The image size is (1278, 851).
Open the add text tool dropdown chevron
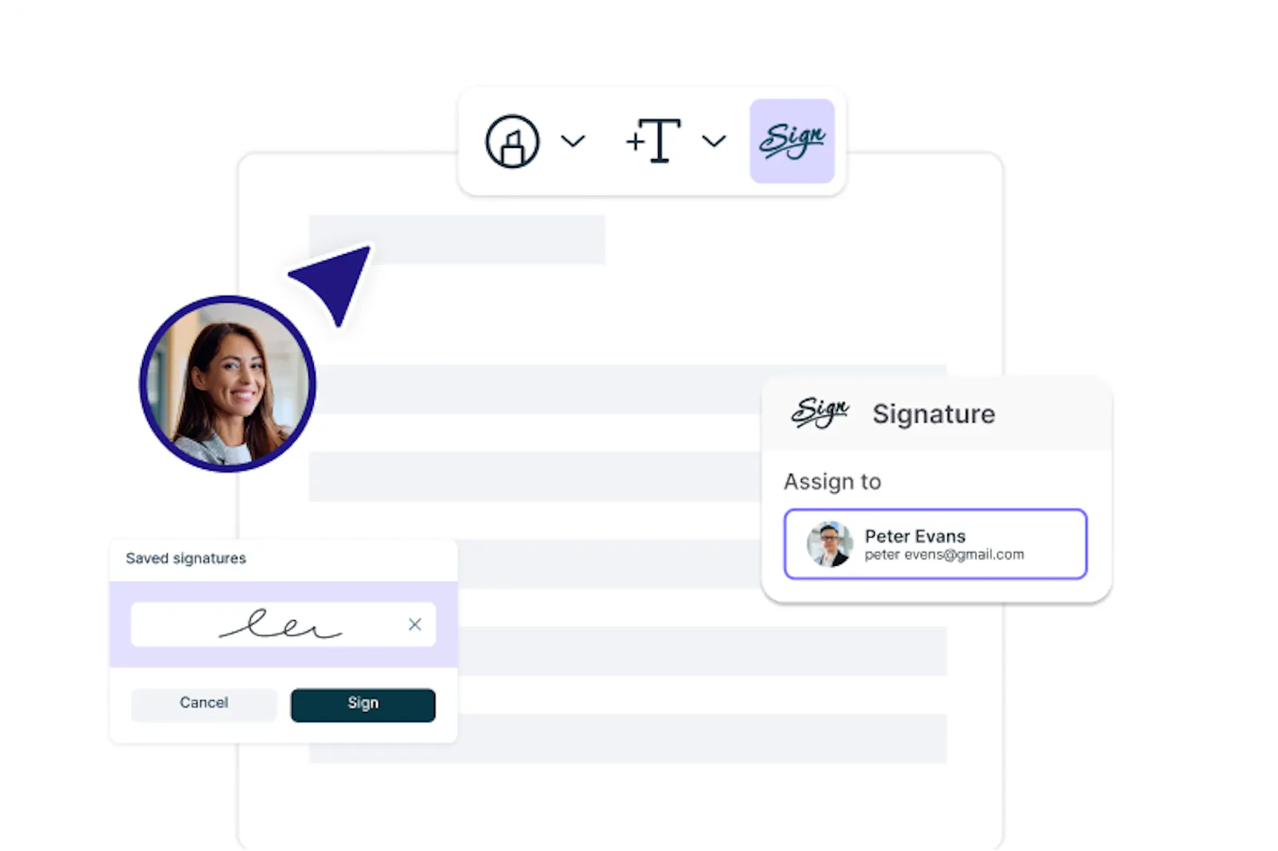713,141
